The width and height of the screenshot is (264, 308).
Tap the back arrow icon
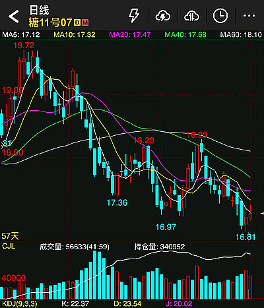[14, 16]
